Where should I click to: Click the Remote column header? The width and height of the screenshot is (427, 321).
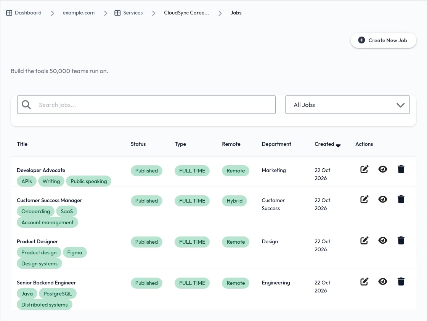pyautogui.click(x=231, y=144)
